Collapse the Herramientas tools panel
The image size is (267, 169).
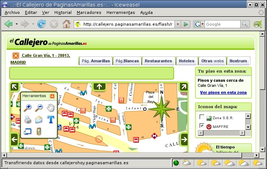(x=52, y=96)
